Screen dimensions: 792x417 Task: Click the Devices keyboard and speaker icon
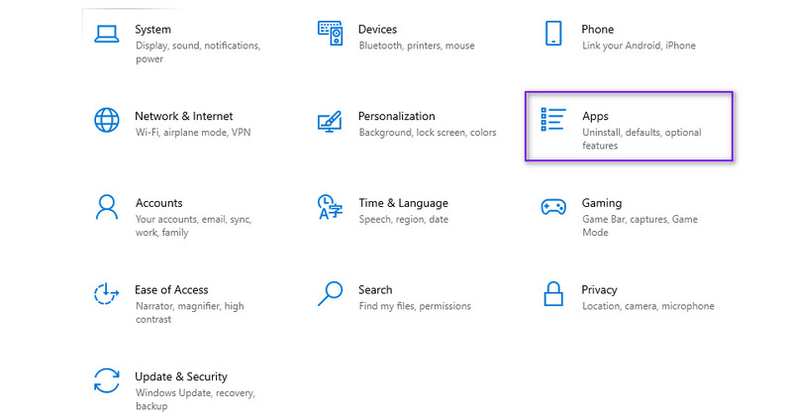click(x=330, y=34)
